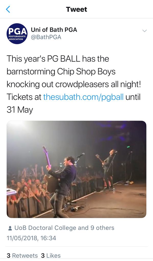Follow the thesubath.com/pgball link
The height and width of the screenshot is (261, 153).
84,97
